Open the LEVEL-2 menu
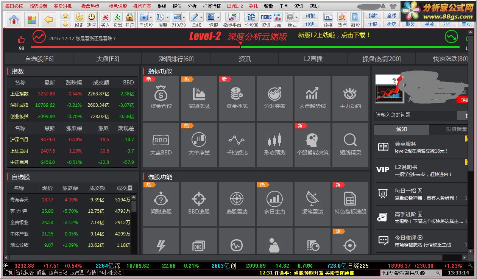This screenshot has width=477, height=279. 235,6
